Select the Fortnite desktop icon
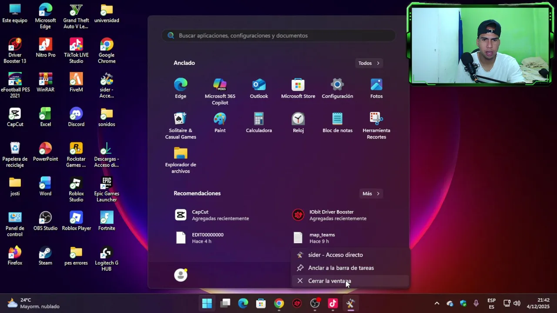557x313 pixels. click(x=107, y=222)
